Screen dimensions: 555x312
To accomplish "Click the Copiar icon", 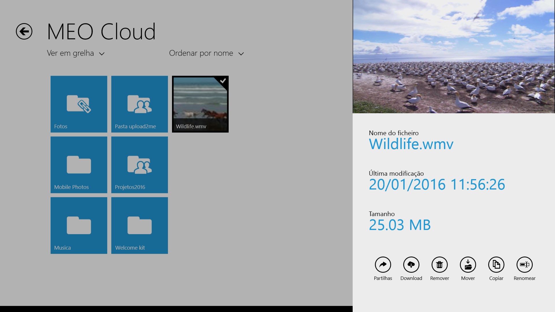I will 496,265.
